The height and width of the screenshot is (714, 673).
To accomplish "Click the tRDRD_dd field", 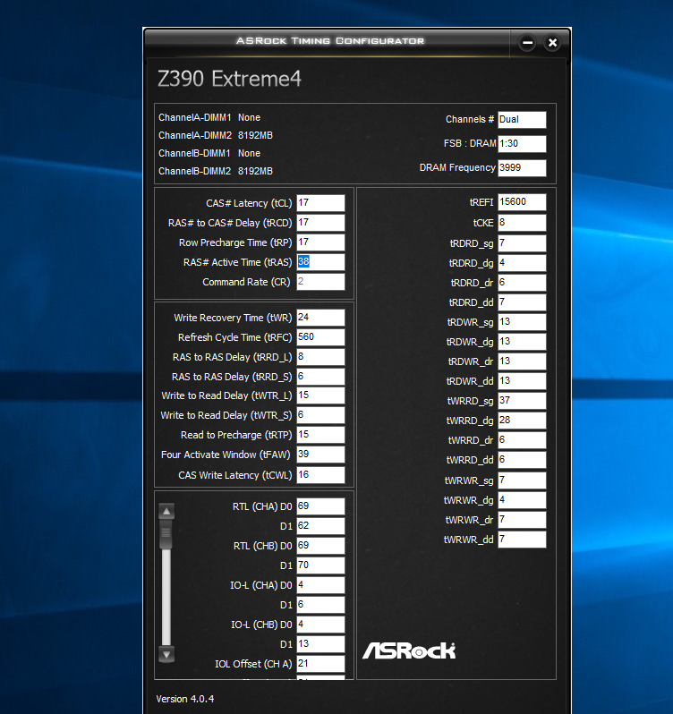I will pos(522,302).
